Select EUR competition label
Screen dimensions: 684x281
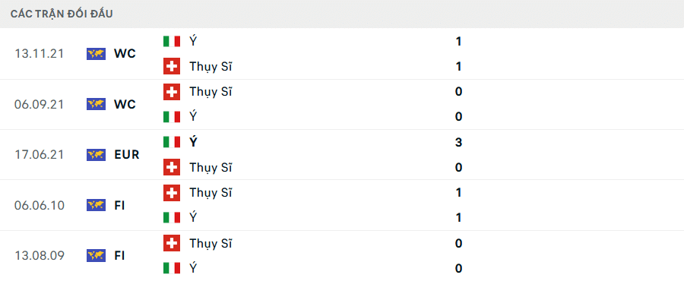point(126,155)
